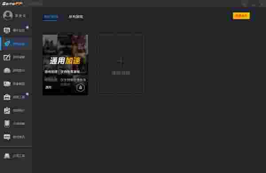This screenshot has width=266, height=173.
Task: Click the orange button at top right
Action: 241,16
